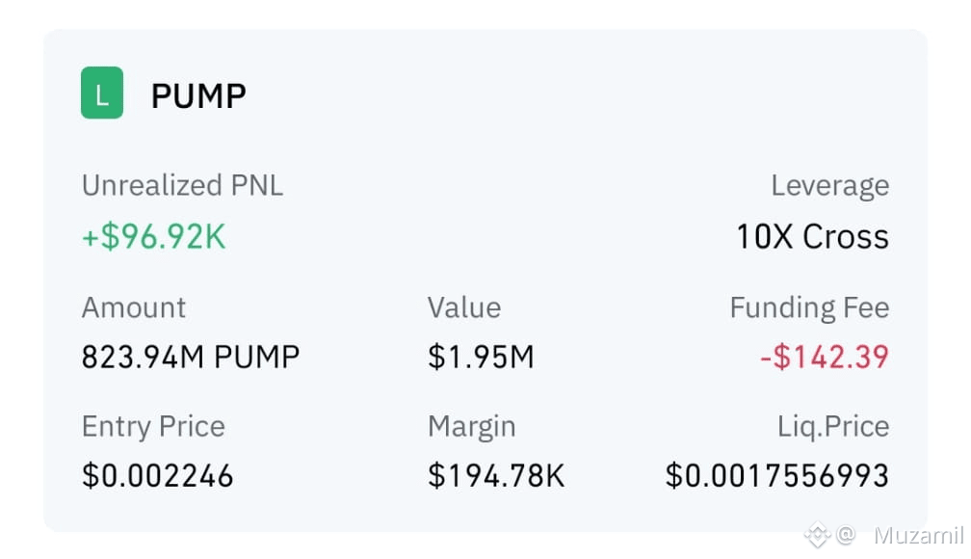This screenshot has width=971, height=559.
Task: Click the +$96.92K profit value
Action: point(154,237)
